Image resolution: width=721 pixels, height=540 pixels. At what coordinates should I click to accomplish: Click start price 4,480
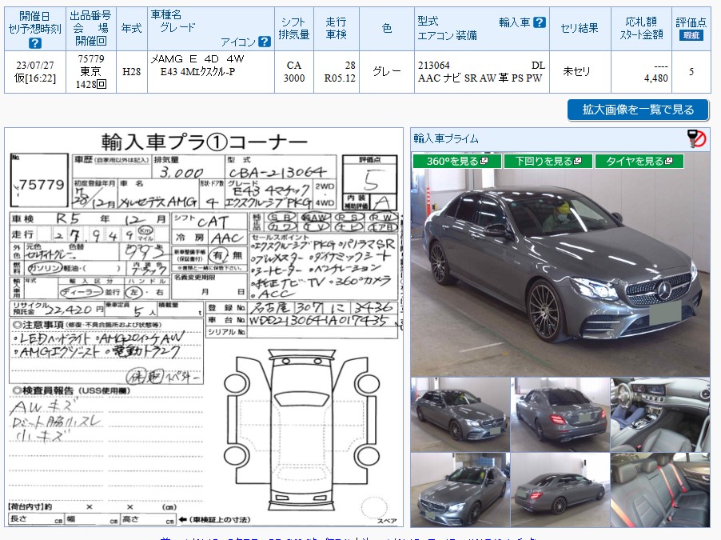pyautogui.click(x=655, y=78)
